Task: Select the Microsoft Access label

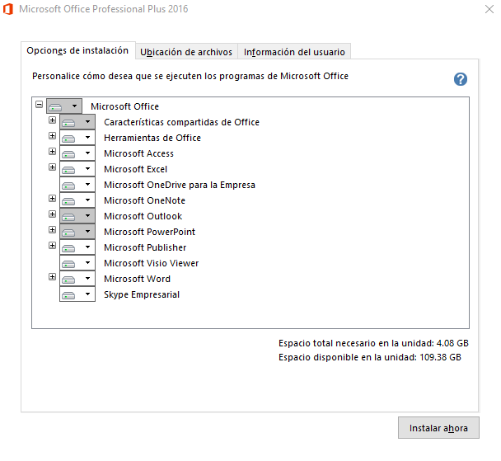Action: (x=138, y=153)
